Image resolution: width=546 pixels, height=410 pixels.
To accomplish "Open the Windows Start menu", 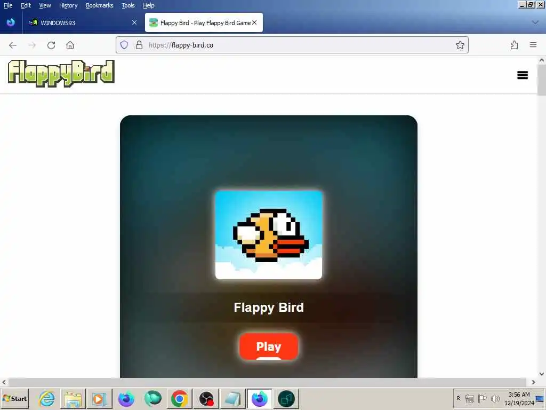I will [14, 398].
